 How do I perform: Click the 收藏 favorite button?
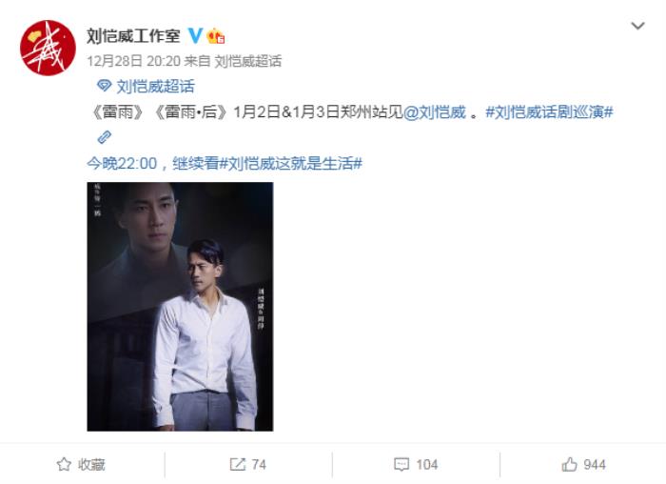[x=81, y=464]
